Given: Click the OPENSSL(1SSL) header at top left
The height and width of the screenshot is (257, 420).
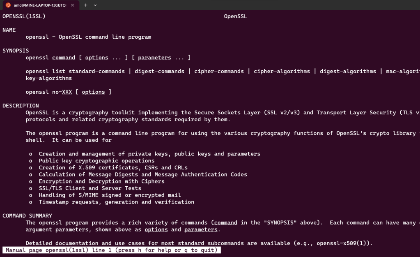Looking at the screenshot, I should (24, 16).
